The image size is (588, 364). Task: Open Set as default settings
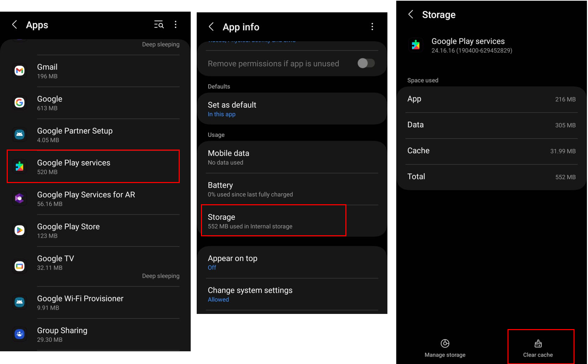tap(292, 109)
